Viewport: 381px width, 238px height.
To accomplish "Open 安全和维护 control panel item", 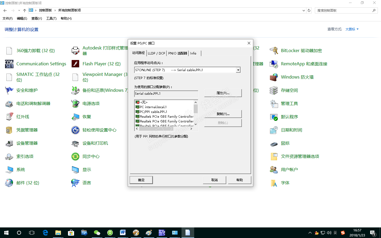I will 21,90.
